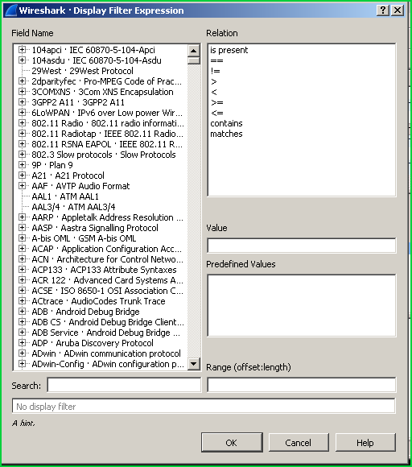Focus the Value input field

(302, 246)
